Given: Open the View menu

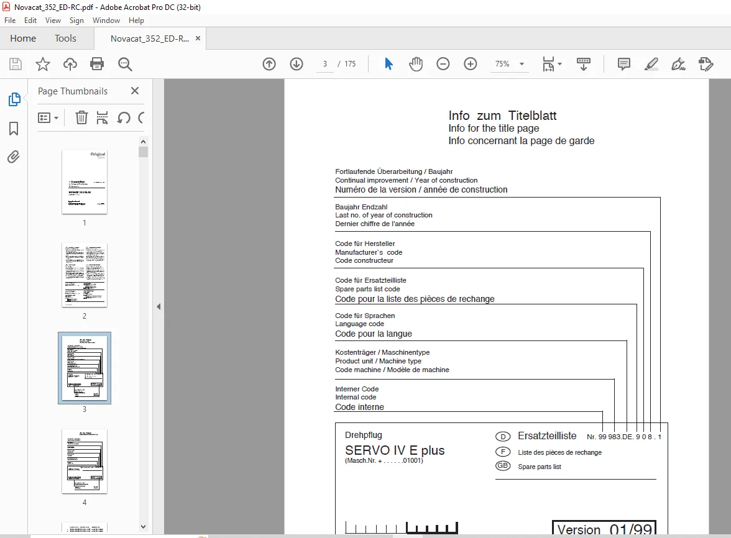Looking at the screenshot, I should tap(53, 21).
